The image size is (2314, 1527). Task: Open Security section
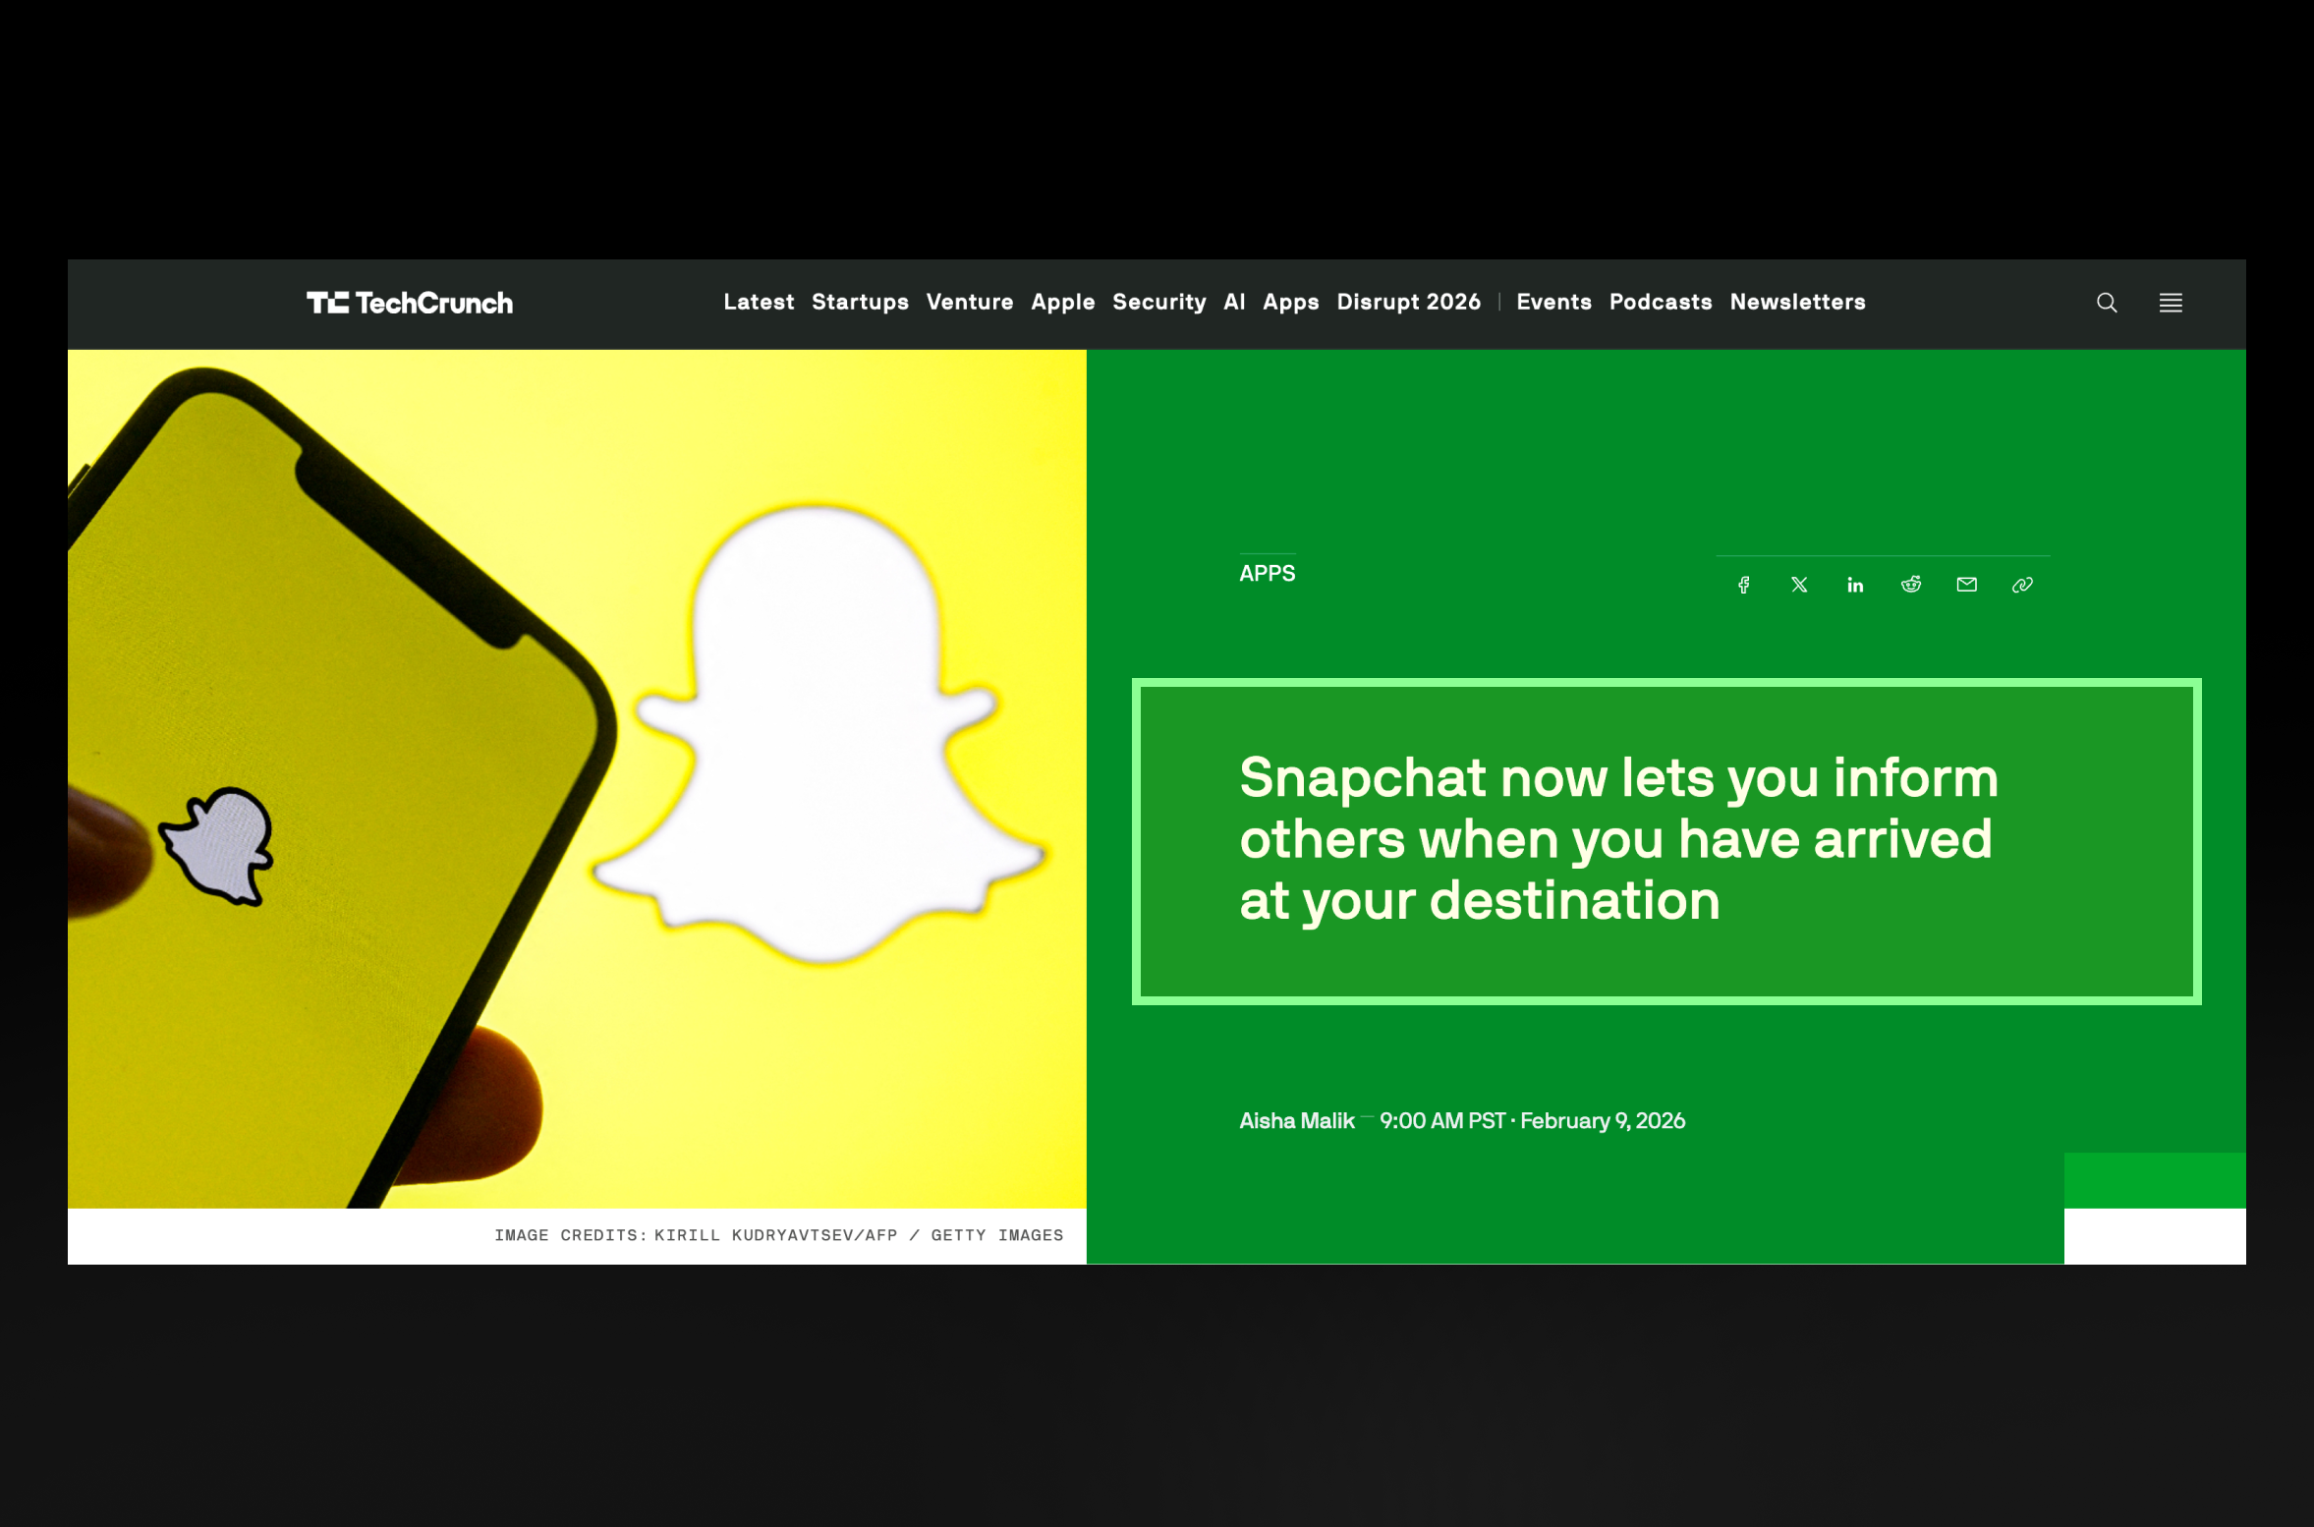tap(1158, 302)
